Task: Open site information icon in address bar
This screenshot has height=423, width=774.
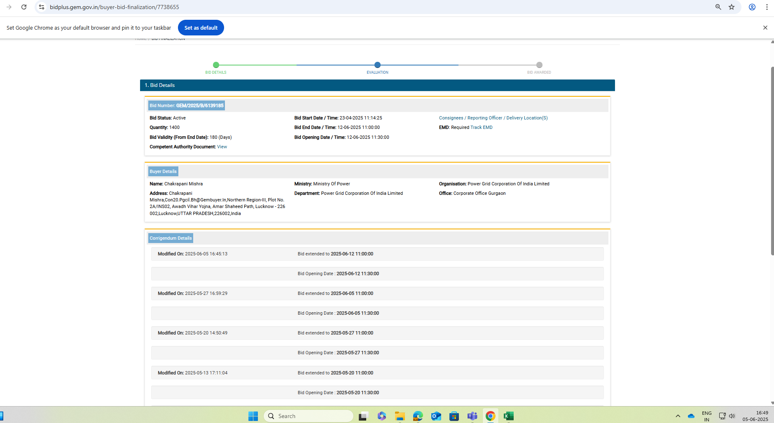Action: (42, 7)
